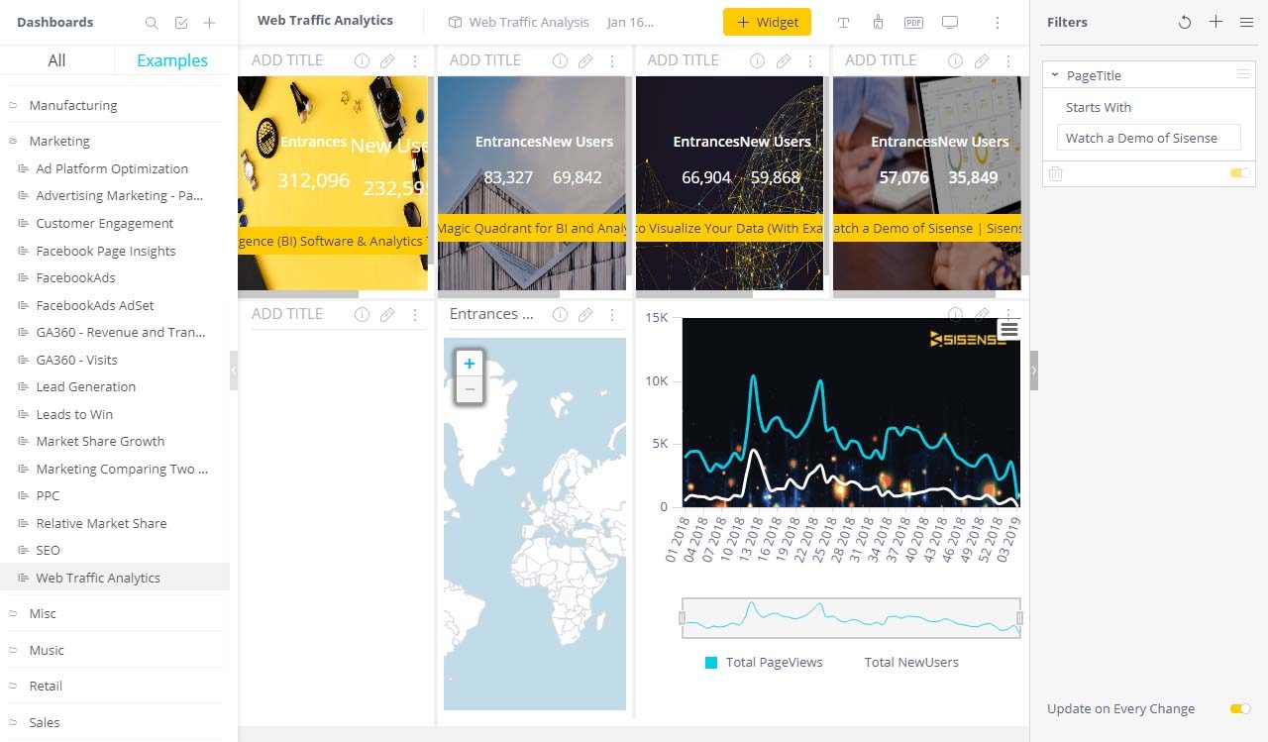
Task: Click the yellow Widget button
Action: point(767,22)
